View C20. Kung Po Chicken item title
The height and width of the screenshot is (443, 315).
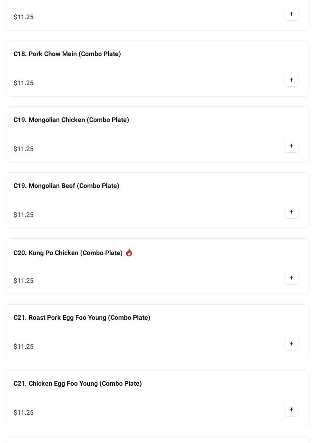[x=68, y=253]
